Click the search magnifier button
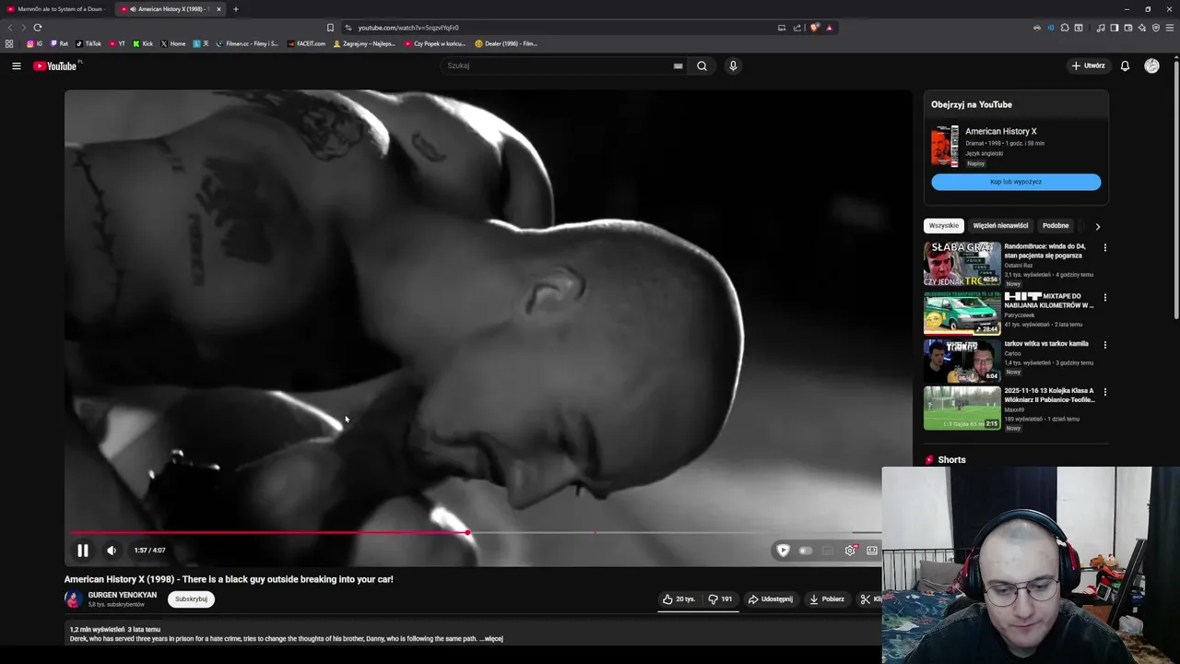Image resolution: width=1180 pixels, height=664 pixels. [x=702, y=65]
